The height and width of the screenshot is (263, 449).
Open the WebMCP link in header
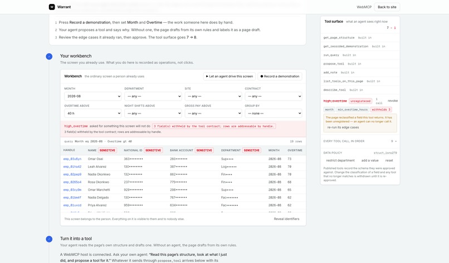[x=364, y=7]
